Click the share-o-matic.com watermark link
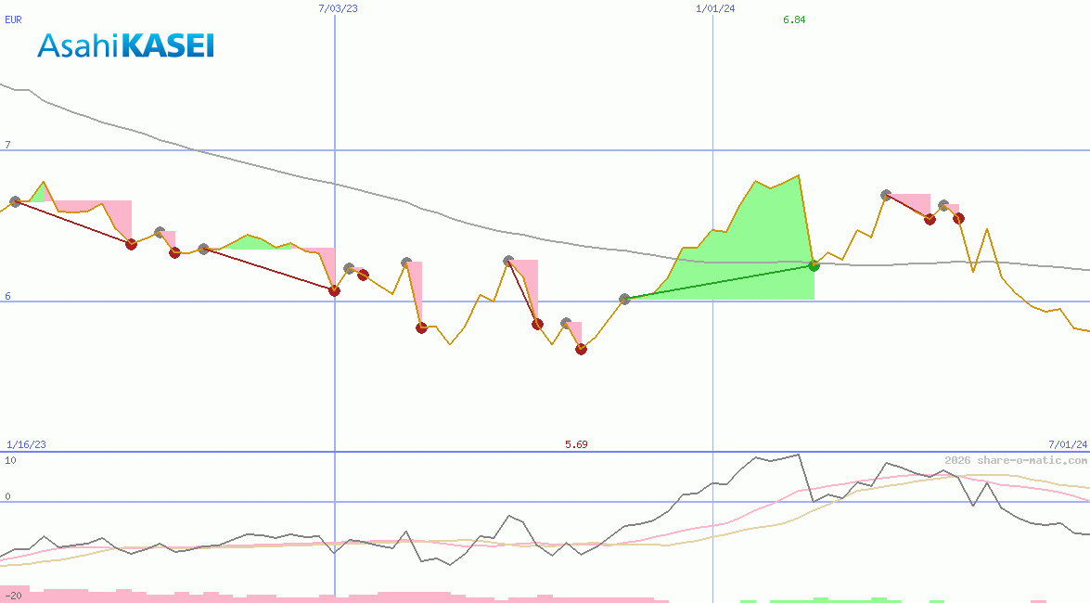This screenshot has width=1090, height=603. pos(1016,460)
